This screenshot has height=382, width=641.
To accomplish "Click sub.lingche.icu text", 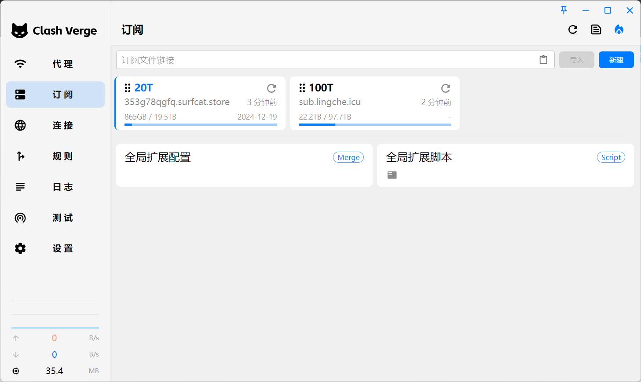I will pos(330,102).
